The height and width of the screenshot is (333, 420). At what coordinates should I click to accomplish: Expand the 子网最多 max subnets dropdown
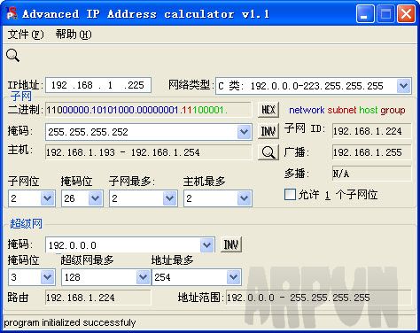click(170, 198)
